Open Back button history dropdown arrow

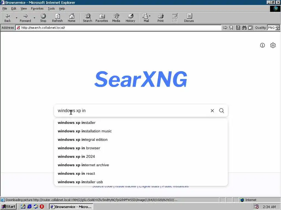point(16,18)
